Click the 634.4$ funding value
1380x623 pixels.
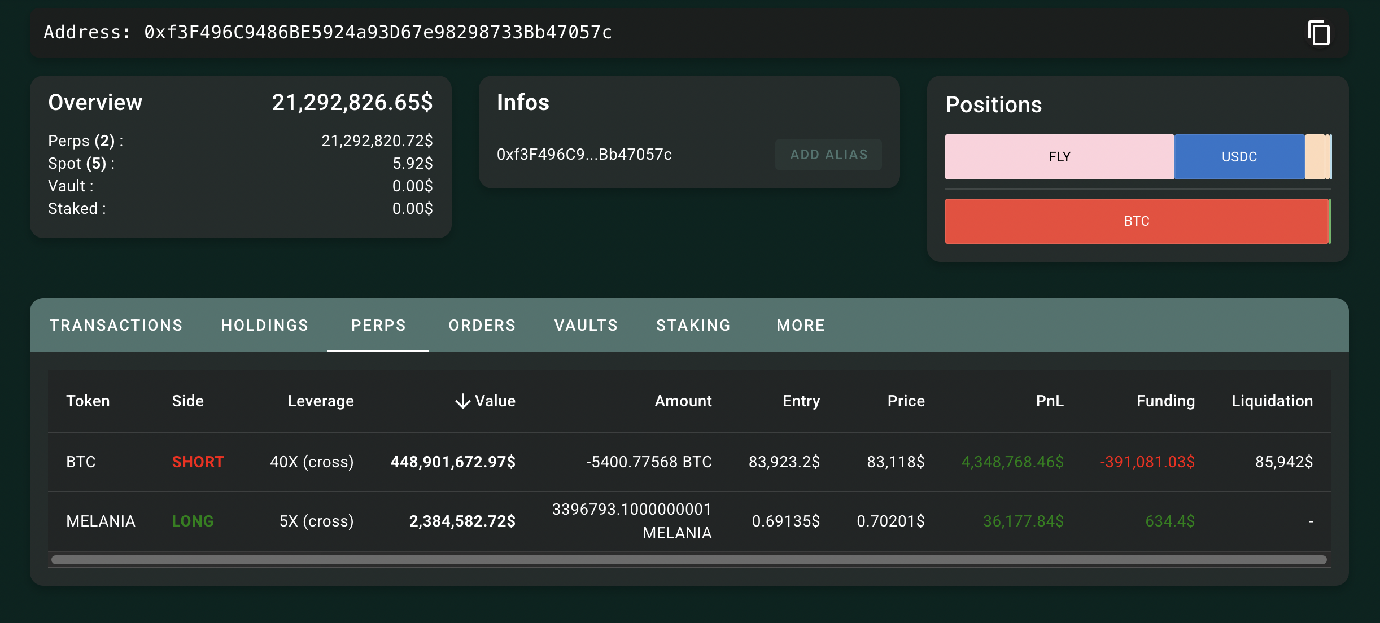coord(1170,521)
